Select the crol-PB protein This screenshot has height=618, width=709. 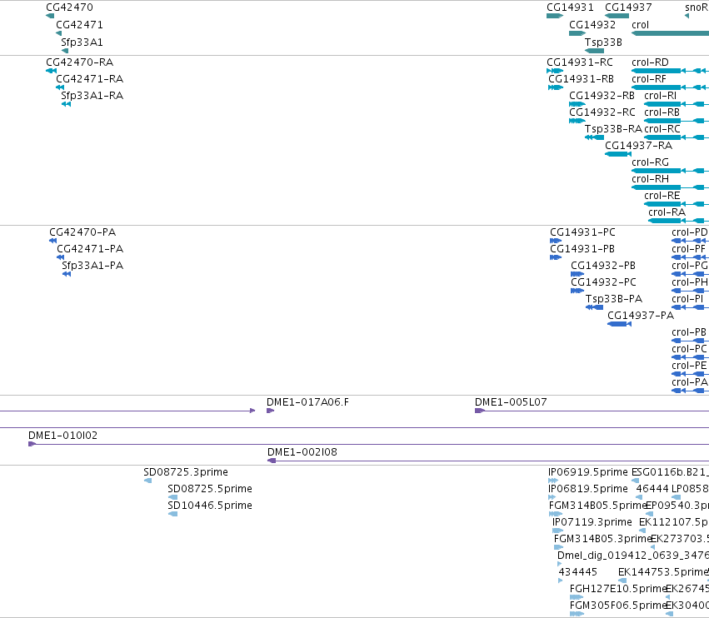[689, 332]
